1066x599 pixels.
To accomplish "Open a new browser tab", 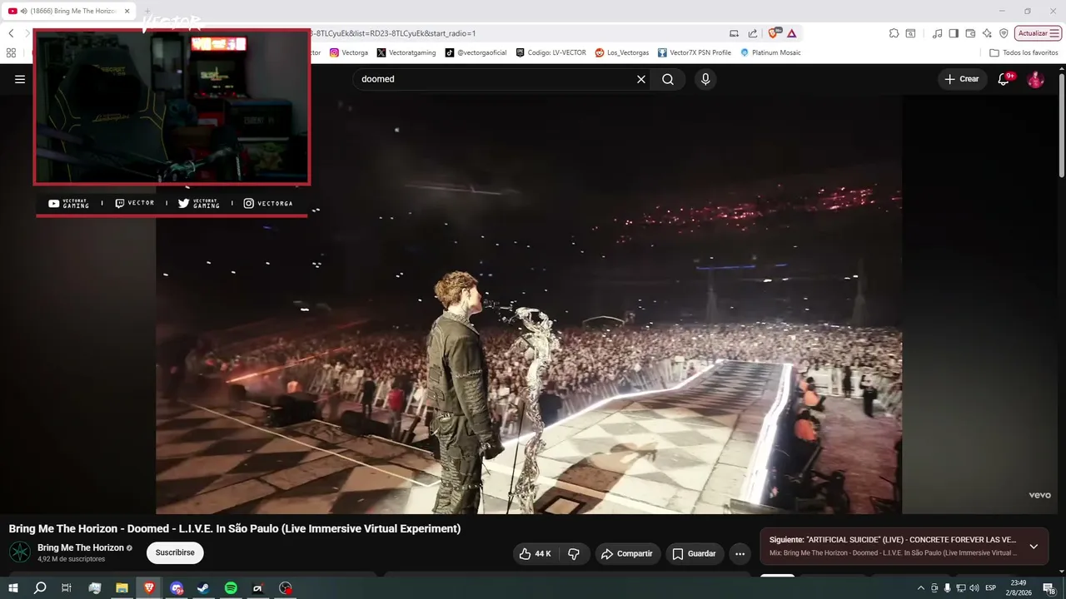I will 147,11.
